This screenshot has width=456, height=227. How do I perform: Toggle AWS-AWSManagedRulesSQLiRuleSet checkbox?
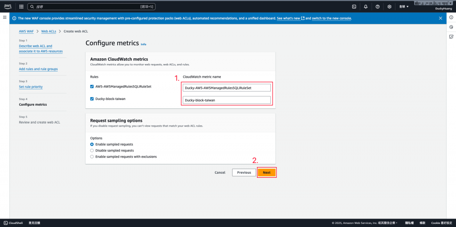click(x=92, y=86)
